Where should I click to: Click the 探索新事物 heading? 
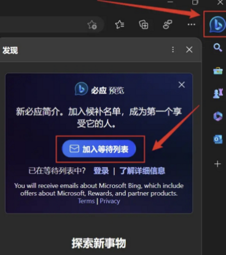(99, 243)
